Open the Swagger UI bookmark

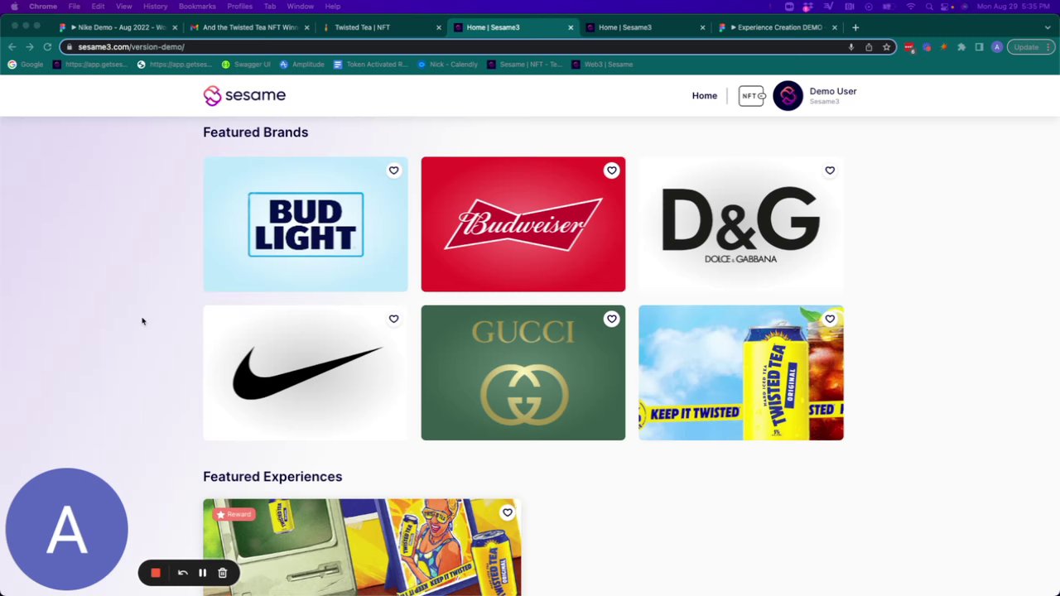(246, 65)
